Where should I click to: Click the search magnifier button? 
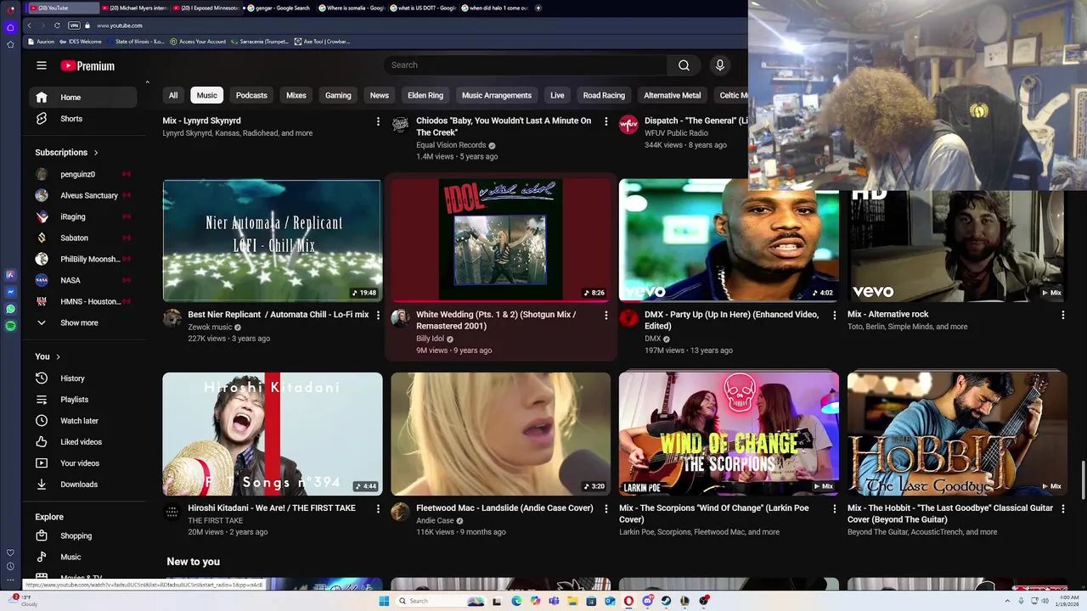(x=684, y=65)
